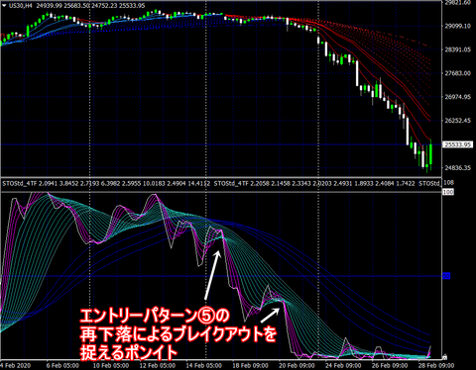This screenshot has height=370, width=476.
Task: Click the 6 Feb 05:00 time label
Action: point(62,366)
